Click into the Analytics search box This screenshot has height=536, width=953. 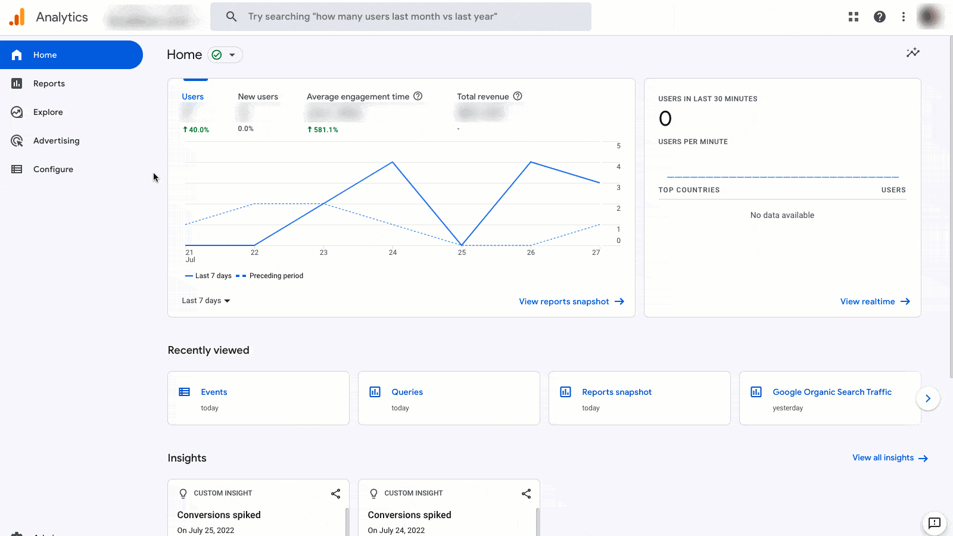click(401, 17)
